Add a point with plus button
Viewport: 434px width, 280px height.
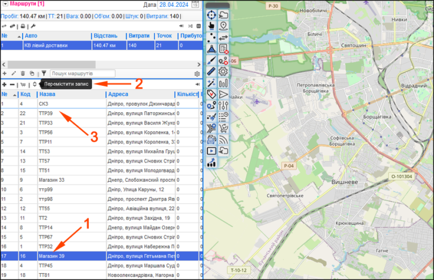click(5, 84)
